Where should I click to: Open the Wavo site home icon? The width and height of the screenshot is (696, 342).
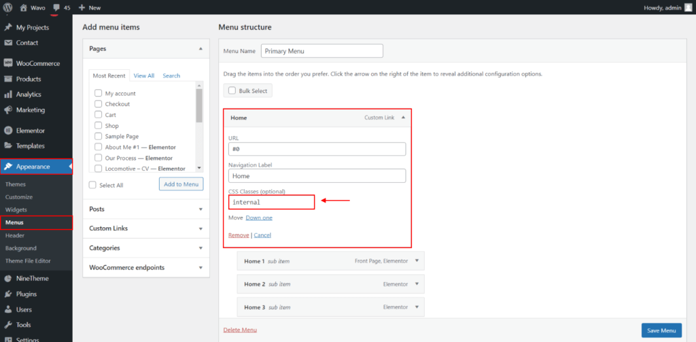pos(24,7)
